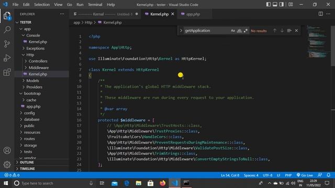
Task: Open the Selection menu
Action: [x=42, y=5]
